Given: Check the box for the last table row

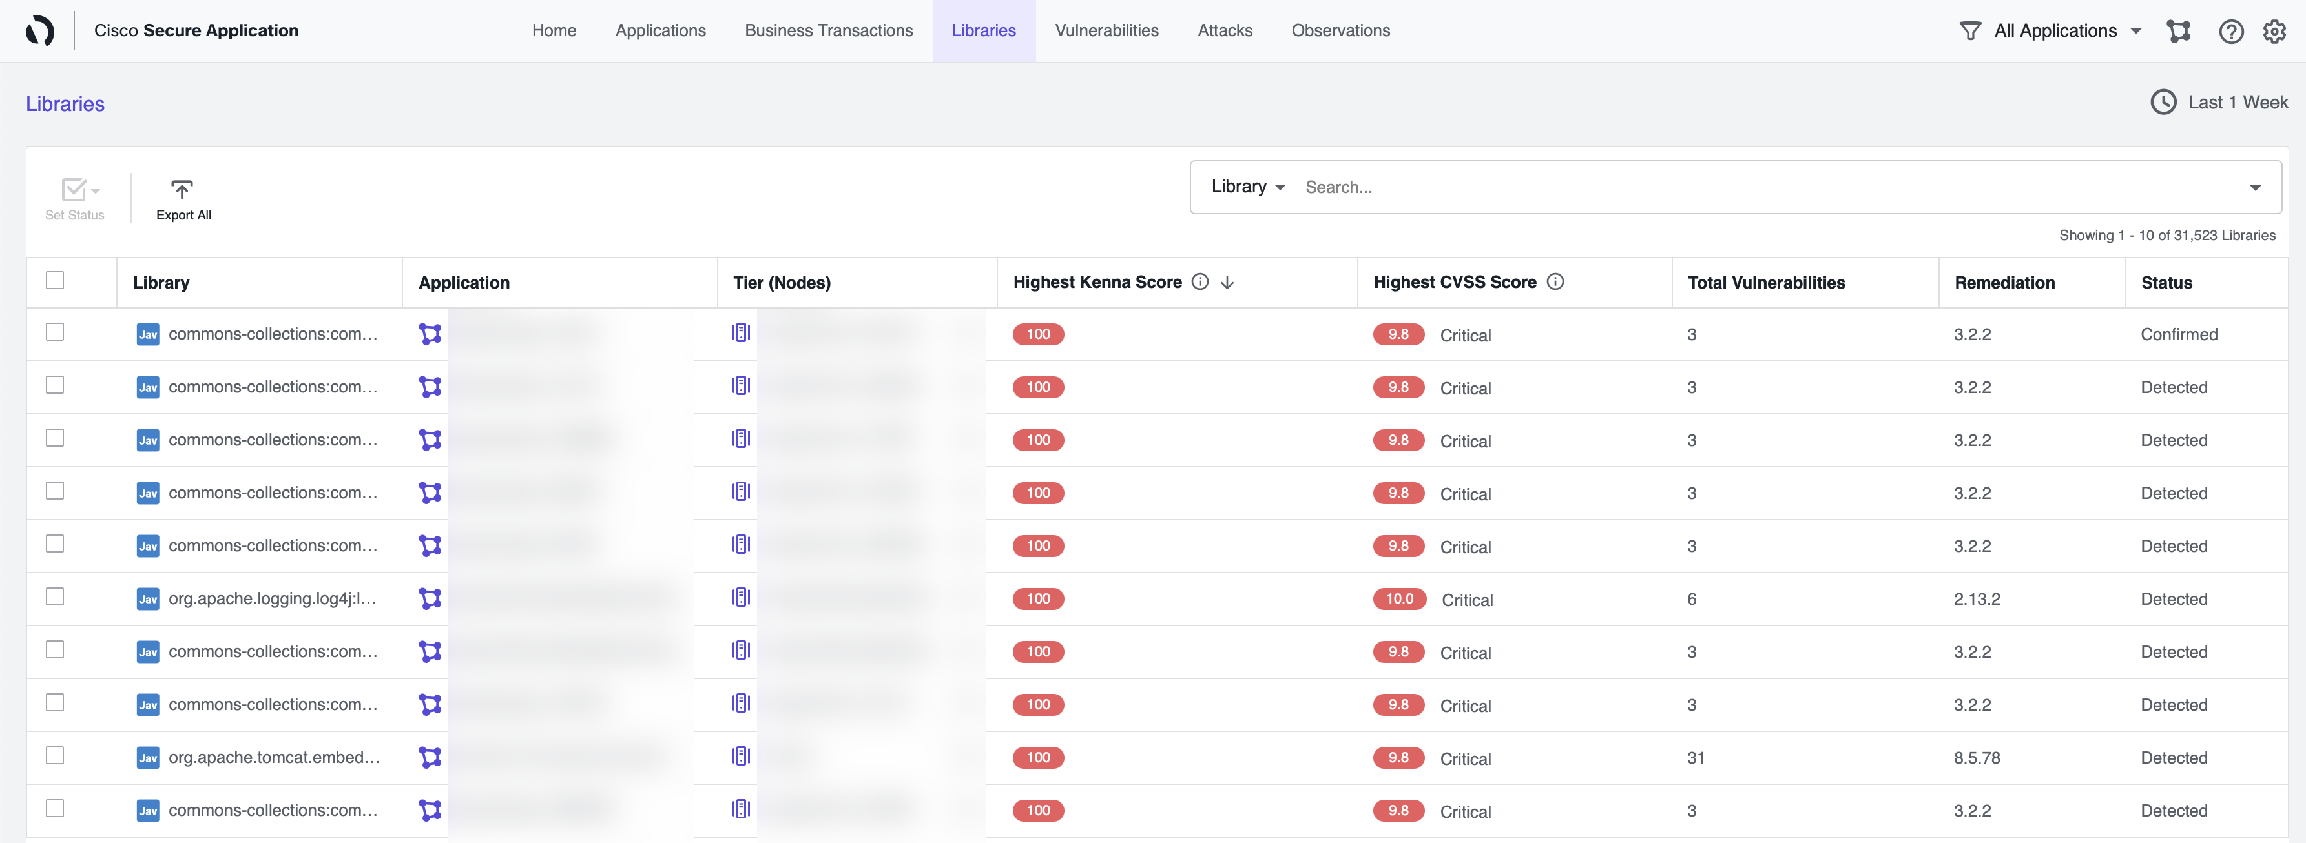Looking at the screenshot, I should click(x=55, y=808).
